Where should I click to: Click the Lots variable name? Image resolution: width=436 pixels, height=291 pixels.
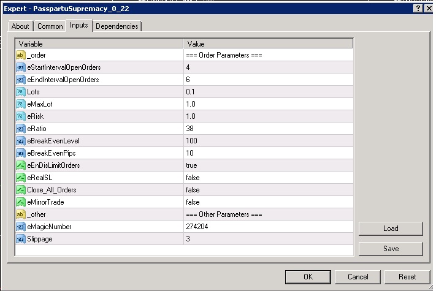pos(33,92)
